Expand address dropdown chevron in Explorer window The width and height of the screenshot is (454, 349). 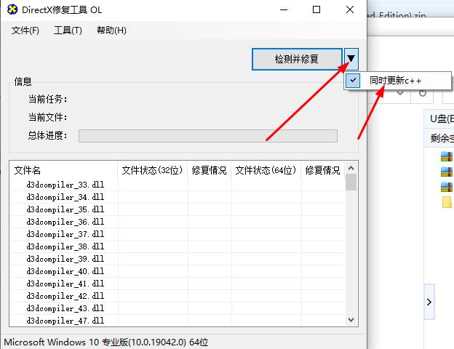[x=400, y=94]
